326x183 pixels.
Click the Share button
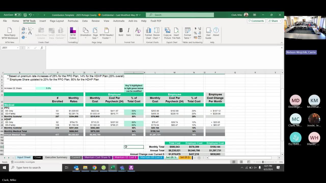273,21
